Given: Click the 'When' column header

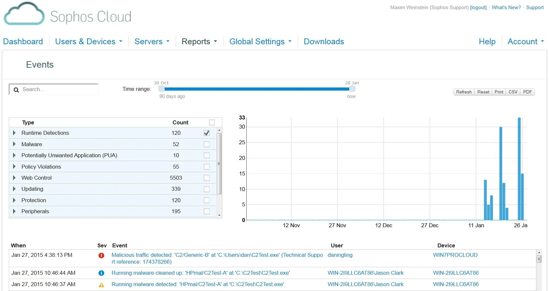Looking at the screenshot, I should (18, 246).
